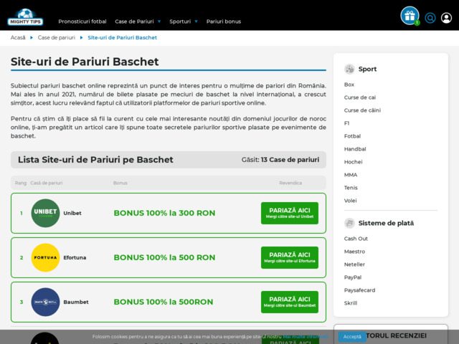Open the gift bonus icon
Screen dimensions: 459x344
410,16
